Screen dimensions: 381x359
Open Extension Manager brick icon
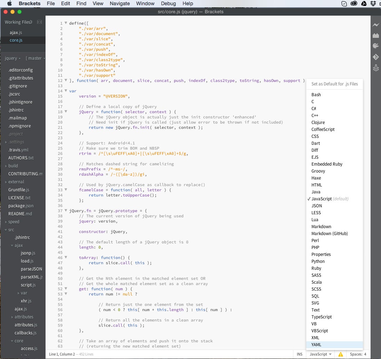pos(376,35)
